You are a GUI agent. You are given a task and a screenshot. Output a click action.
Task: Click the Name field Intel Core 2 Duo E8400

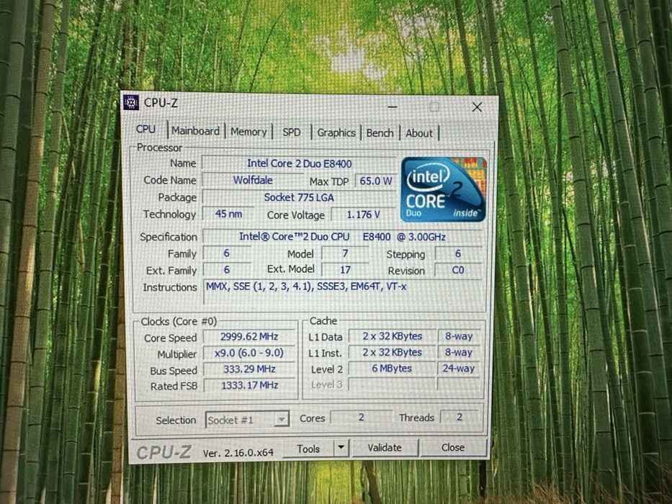tap(299, 163)
